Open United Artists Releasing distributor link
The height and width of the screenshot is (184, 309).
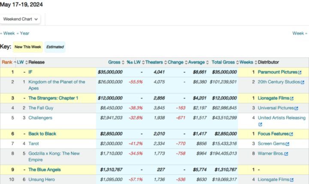(282, 118)
